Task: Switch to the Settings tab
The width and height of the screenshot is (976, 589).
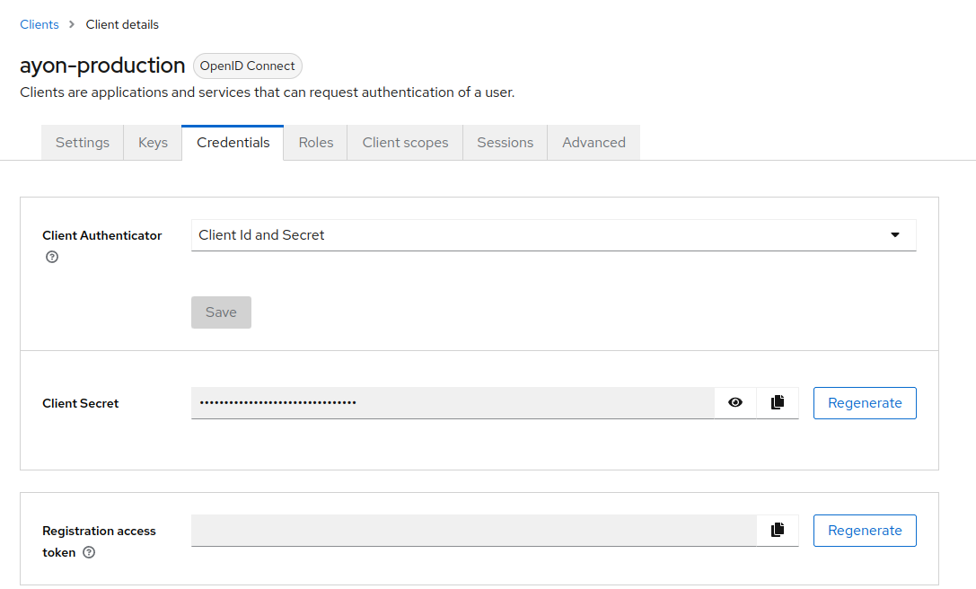Action: [x=83, y=143]
